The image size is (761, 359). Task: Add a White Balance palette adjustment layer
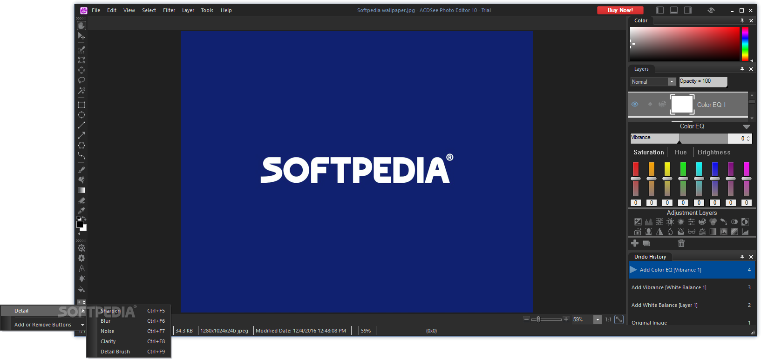pyautogui.click(x=702, y=222)
